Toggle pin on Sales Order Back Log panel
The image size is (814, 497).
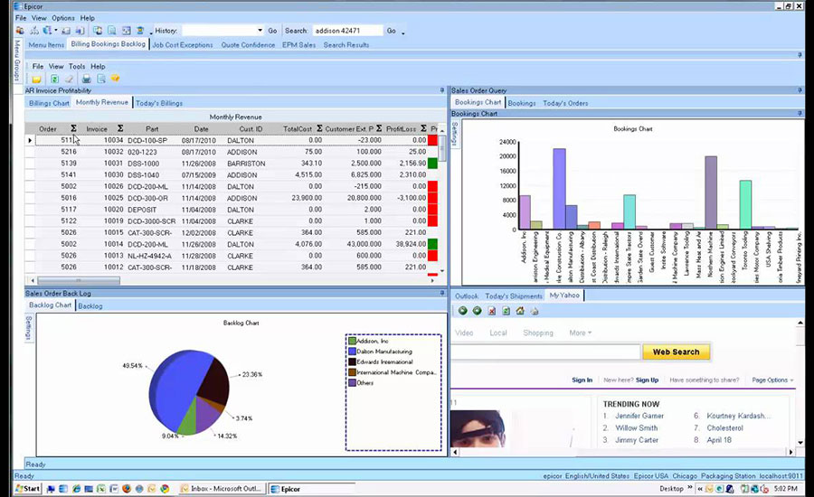441,293
